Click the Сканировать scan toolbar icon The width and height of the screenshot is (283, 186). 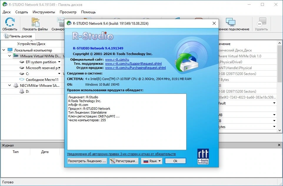pyautogui.click(x=61, y=22)
